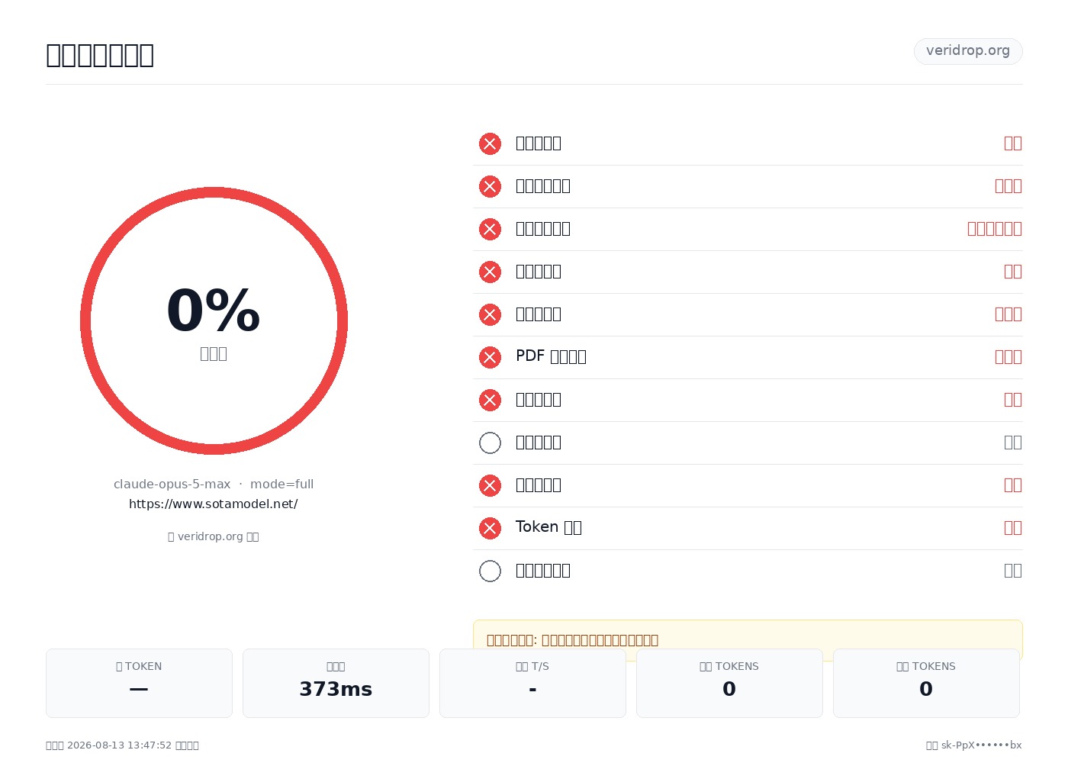The image size is (1068, 763).
Task: Click the red X icon in topmost check row
Action: (x=490, y=143)
